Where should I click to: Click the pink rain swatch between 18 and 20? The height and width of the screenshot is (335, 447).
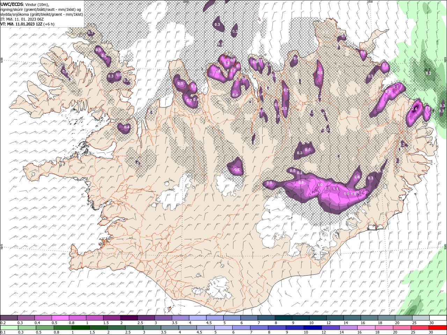[x=384, y=327]
